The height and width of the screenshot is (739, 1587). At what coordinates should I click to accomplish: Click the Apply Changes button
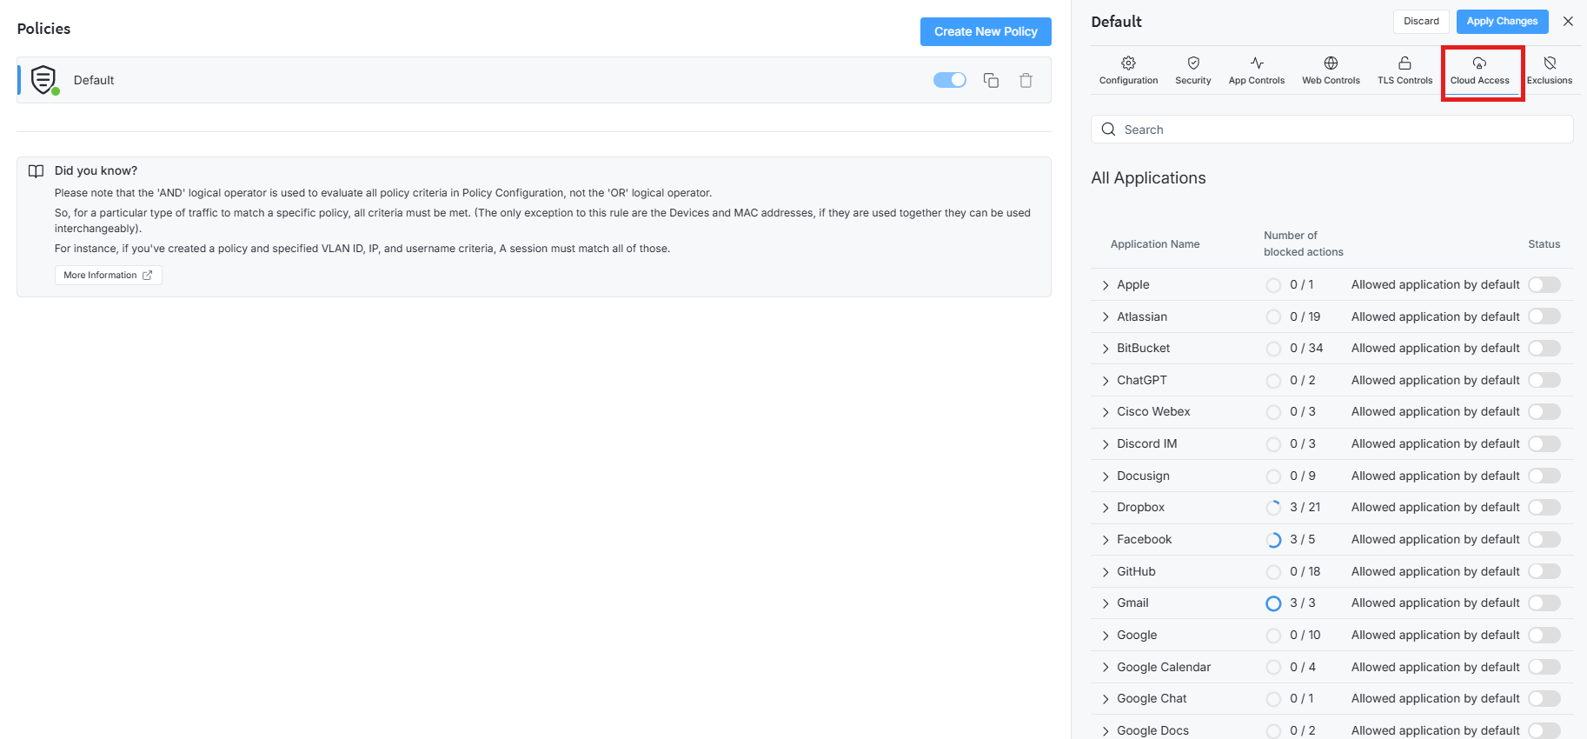pos(1502,21)
